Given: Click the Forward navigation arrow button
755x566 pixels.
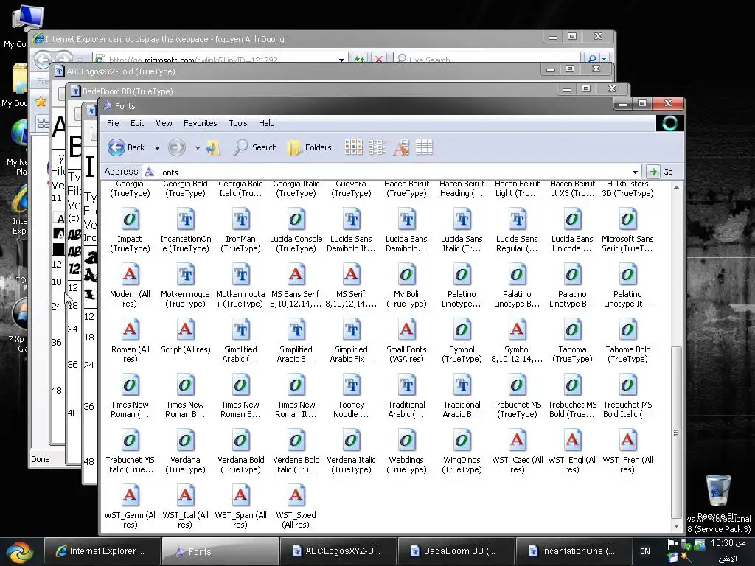Looking at the screenshot, I should [177, 147].
